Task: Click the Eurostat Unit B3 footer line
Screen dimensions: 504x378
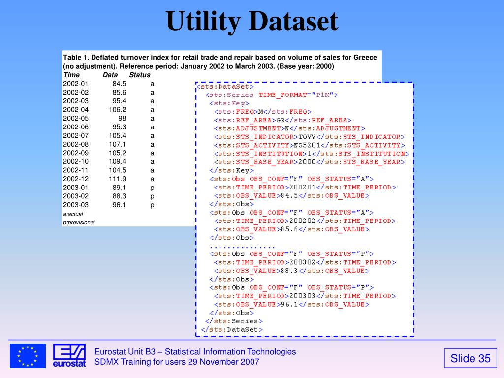Action: [195, 352]
